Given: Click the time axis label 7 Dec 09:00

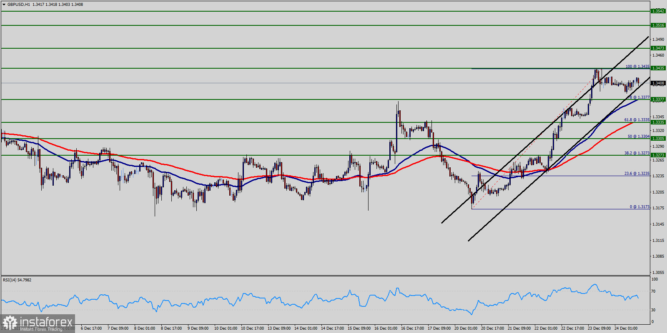Looking at the screenshot, I should click(x=118, y=328).
